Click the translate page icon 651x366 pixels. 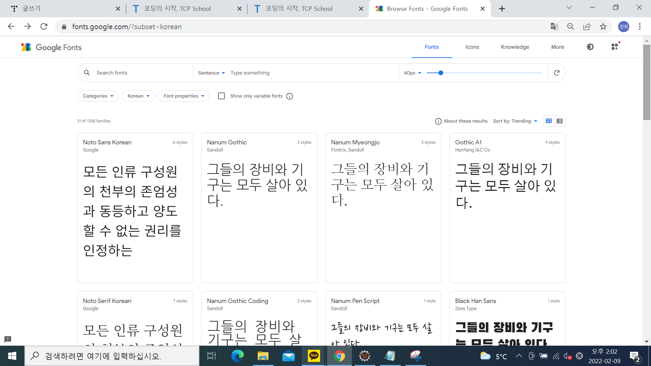tap(554, 26)
